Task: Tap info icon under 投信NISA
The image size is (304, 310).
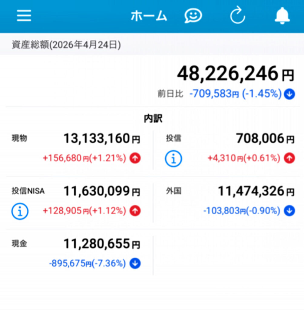Action: (20, 211)
